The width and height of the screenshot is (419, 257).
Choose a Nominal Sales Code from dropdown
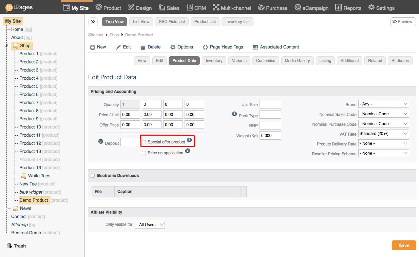[384, 114]
